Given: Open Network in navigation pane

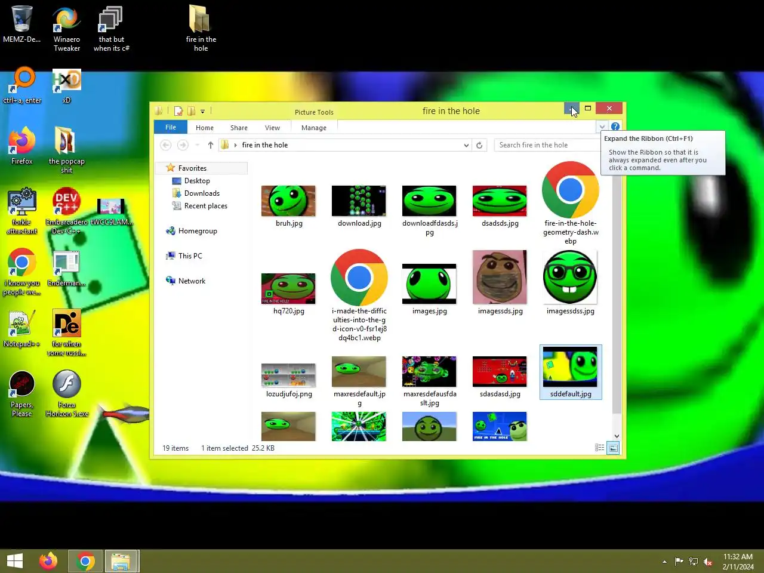Looking at the screenshot, I should (x=192, y=281).
